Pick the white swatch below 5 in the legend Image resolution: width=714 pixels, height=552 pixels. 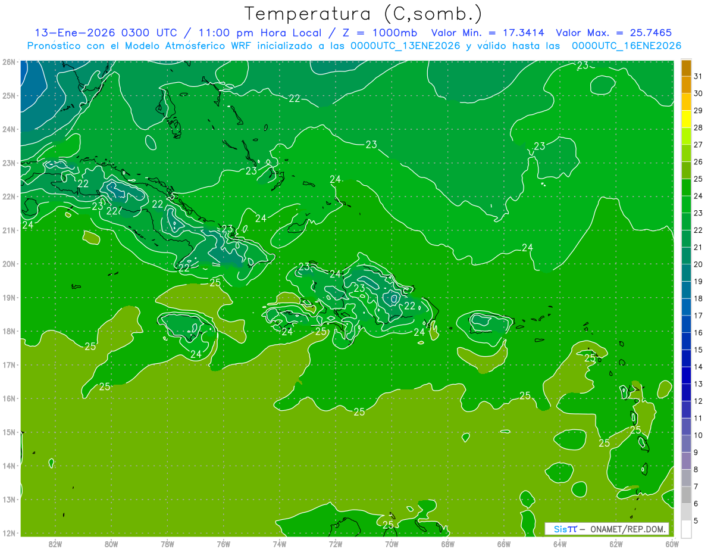686,529
